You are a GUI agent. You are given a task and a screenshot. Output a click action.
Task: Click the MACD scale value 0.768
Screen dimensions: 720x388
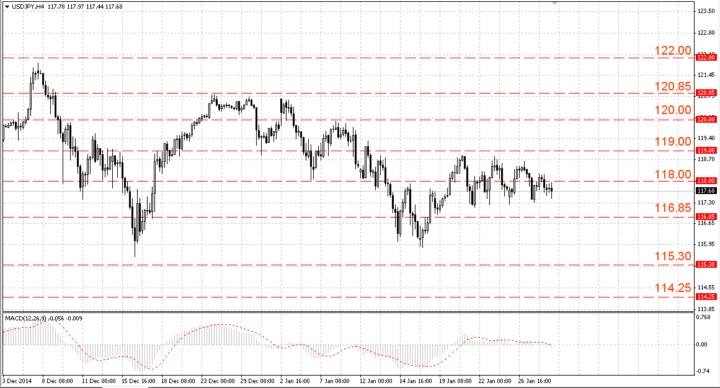[704, 317]
